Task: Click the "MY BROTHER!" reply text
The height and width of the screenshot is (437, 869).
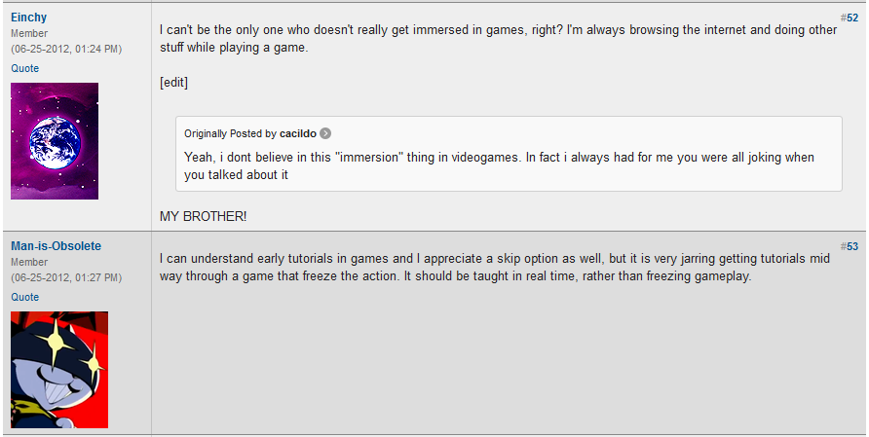Action: pyautogui.click(x=203, y=215)
